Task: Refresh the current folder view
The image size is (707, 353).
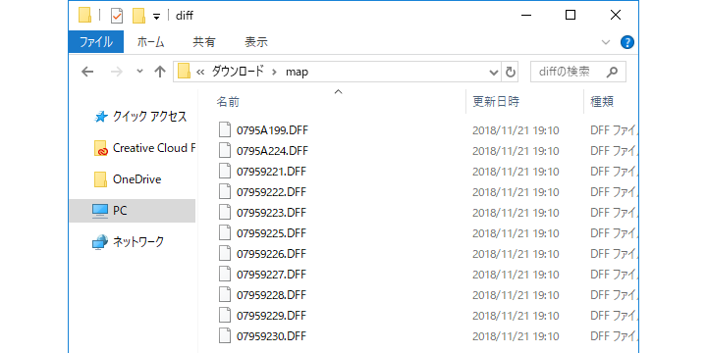Action: coord(510,72)
